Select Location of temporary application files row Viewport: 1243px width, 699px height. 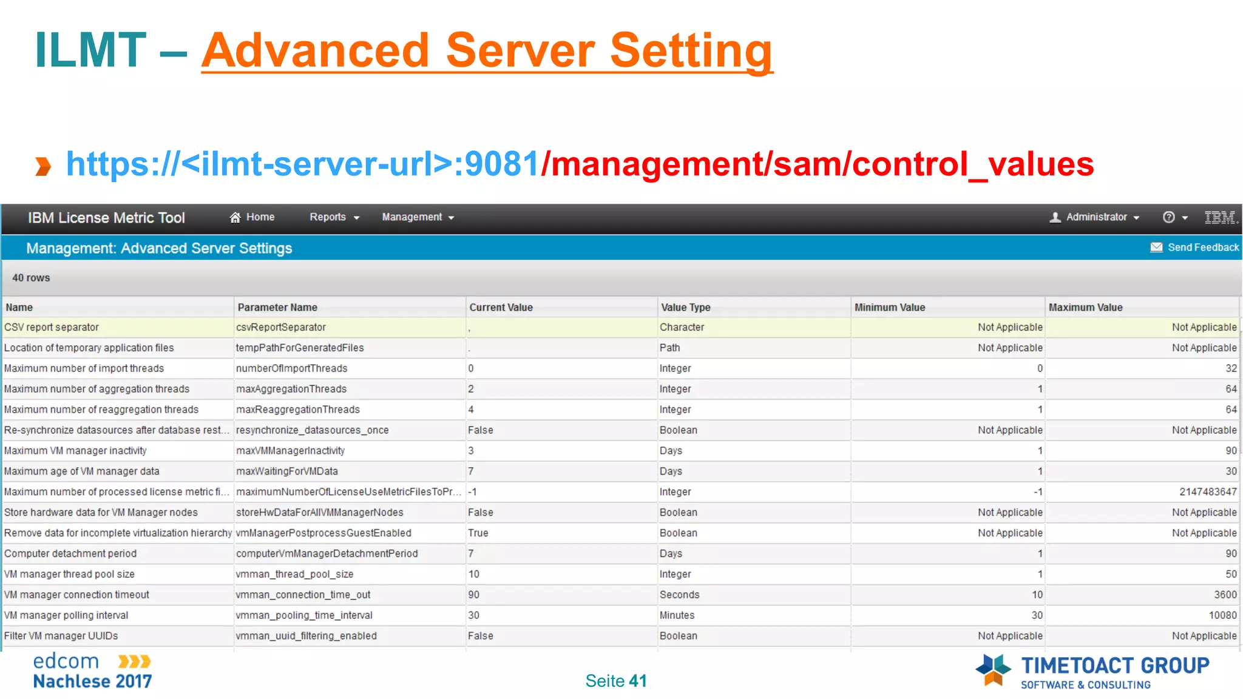pyautogui.click(x=620, y=348)
